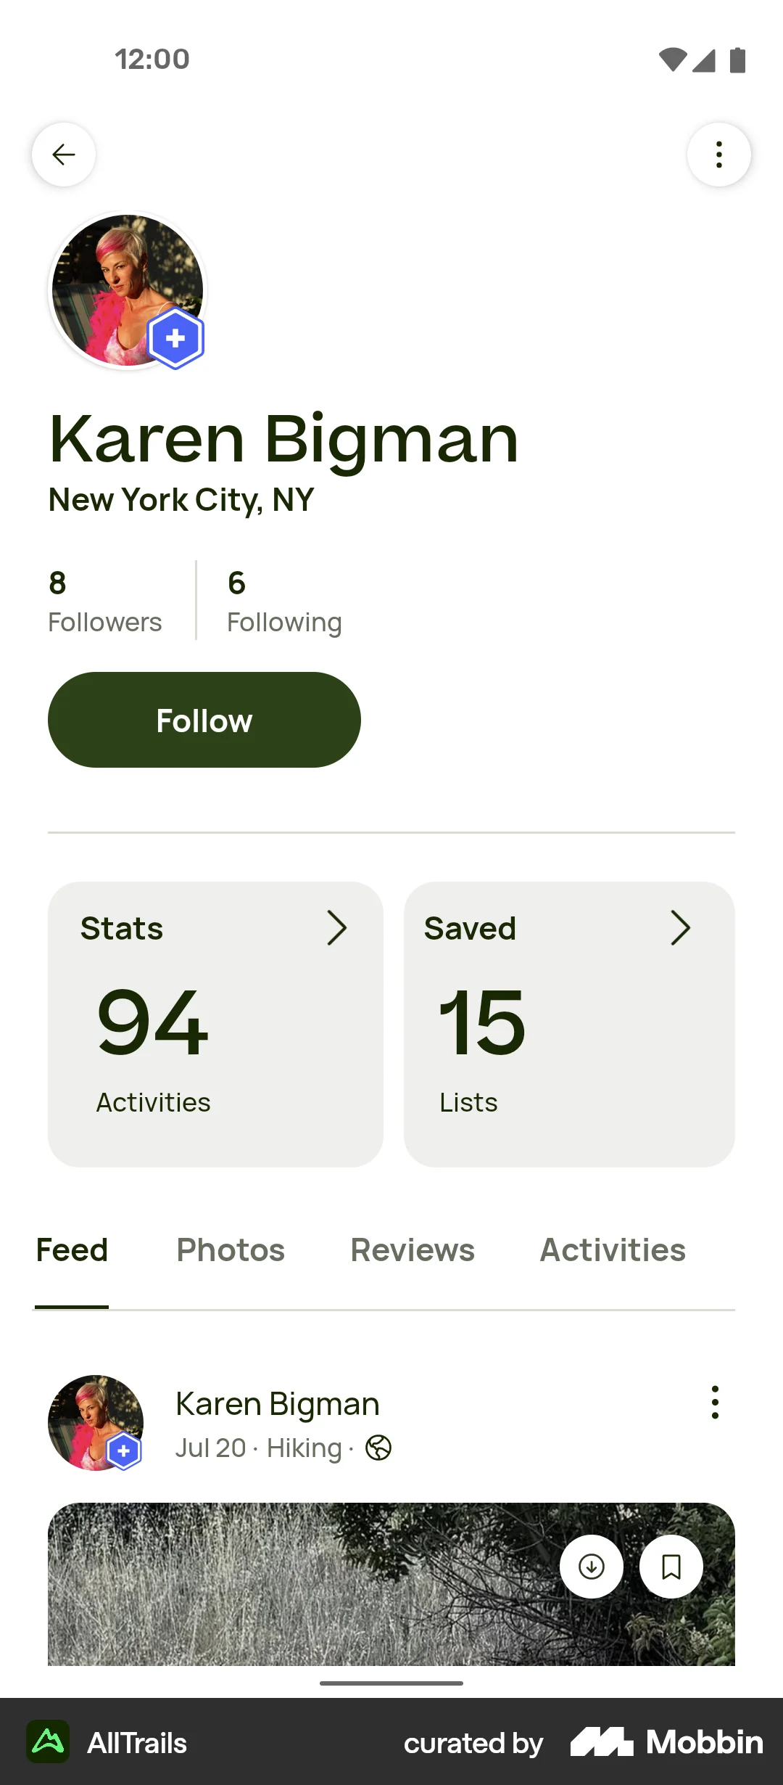This screenshot has height=1785, width=783.
Task: View the 8 Followers list
Action: coord(105,602)
